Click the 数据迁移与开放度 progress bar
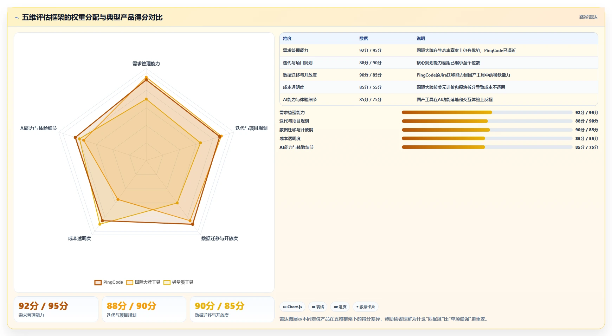 [x=487, y=130]
